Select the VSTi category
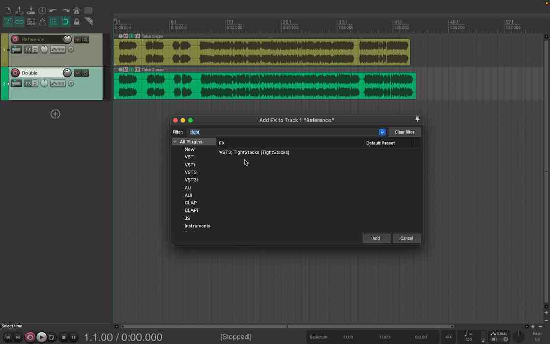The image size is (550, 344). (x=190, y=165)
